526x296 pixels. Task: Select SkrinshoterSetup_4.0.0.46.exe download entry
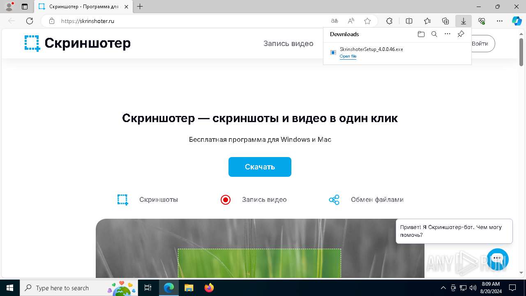pos(397,53)
